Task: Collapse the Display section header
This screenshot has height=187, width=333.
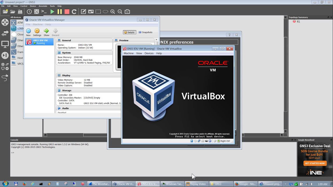Action: click(88, 75)
